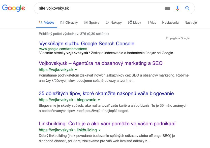
Task: Click the snippet starting Pomáhame podnikateľom získavať
Action: 114,78
